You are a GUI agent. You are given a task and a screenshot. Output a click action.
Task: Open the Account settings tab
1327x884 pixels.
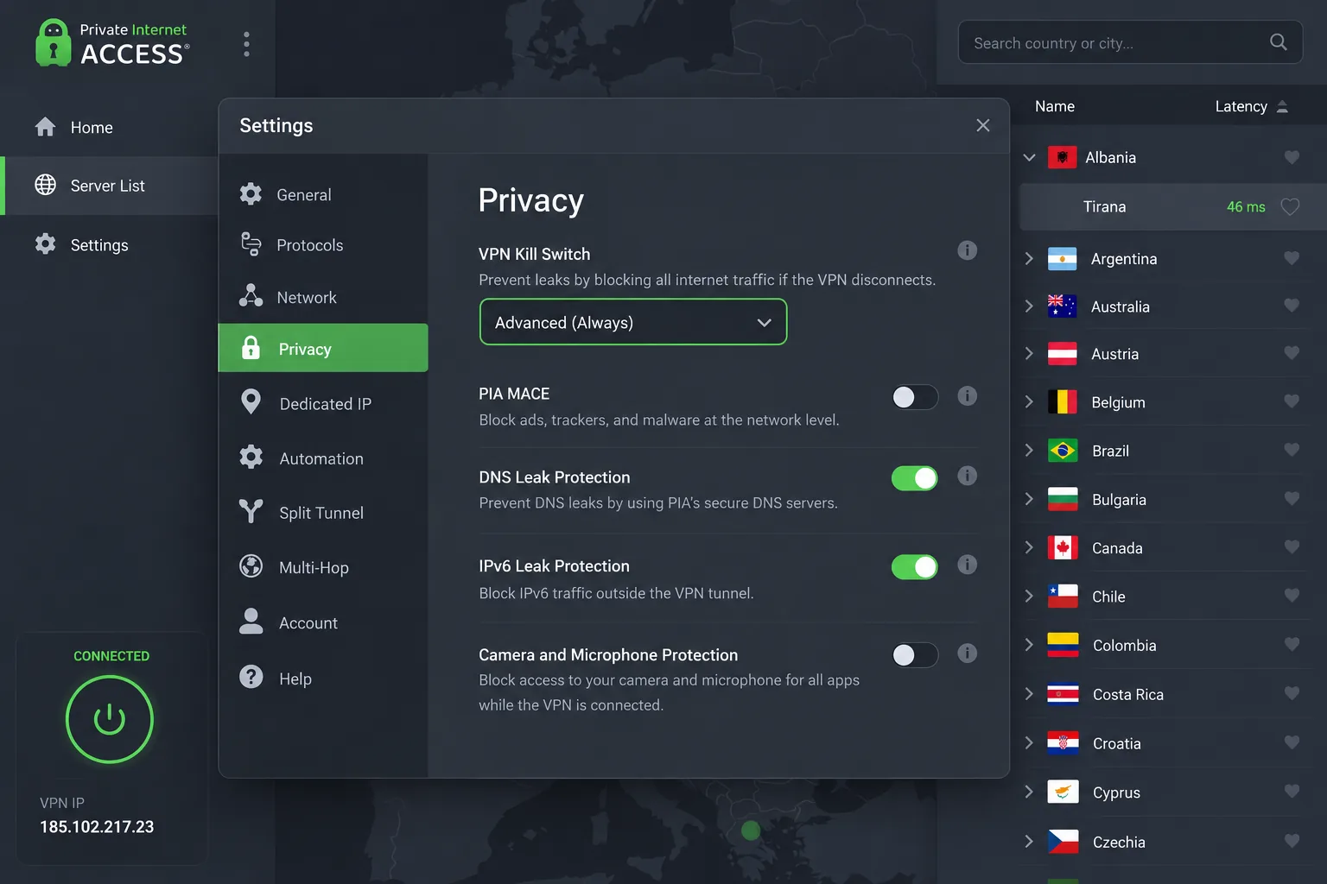coord(323,622)
